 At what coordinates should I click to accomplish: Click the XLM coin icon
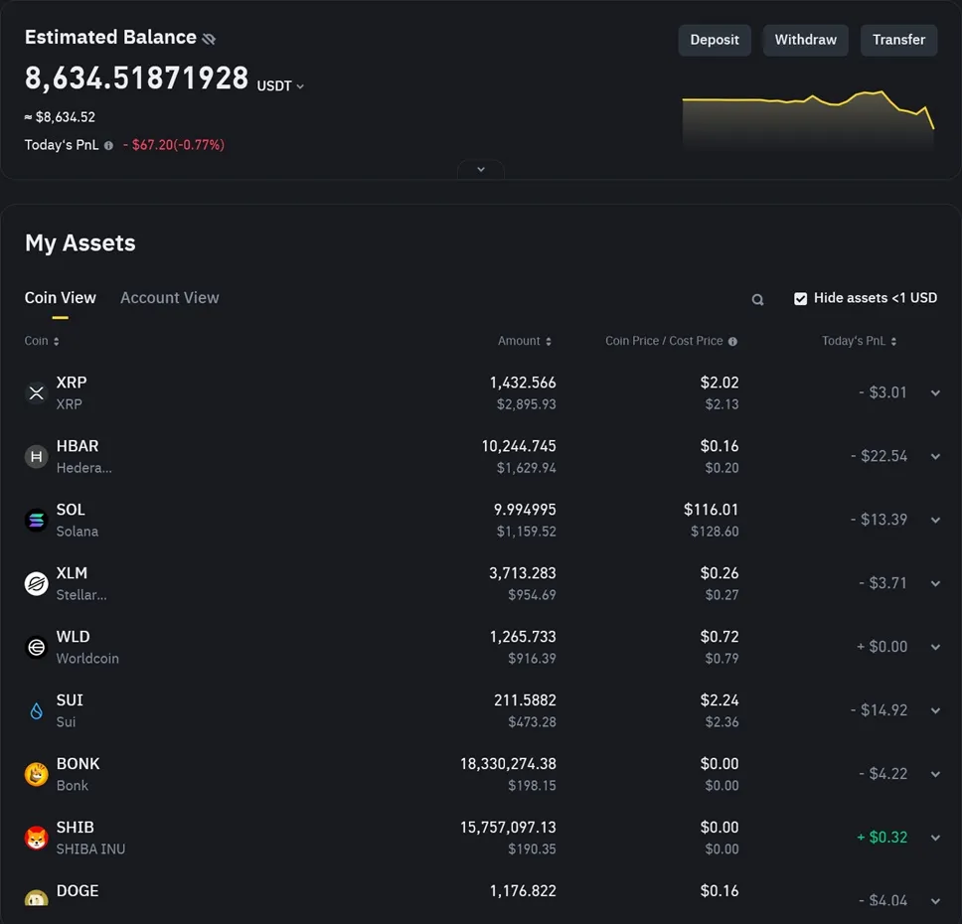[x=36, y=583]
